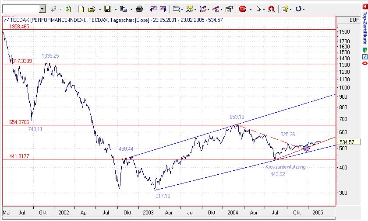Click the 653,18 high annotation
This screenshot has height=221, width=368.
tap(237, 117)
